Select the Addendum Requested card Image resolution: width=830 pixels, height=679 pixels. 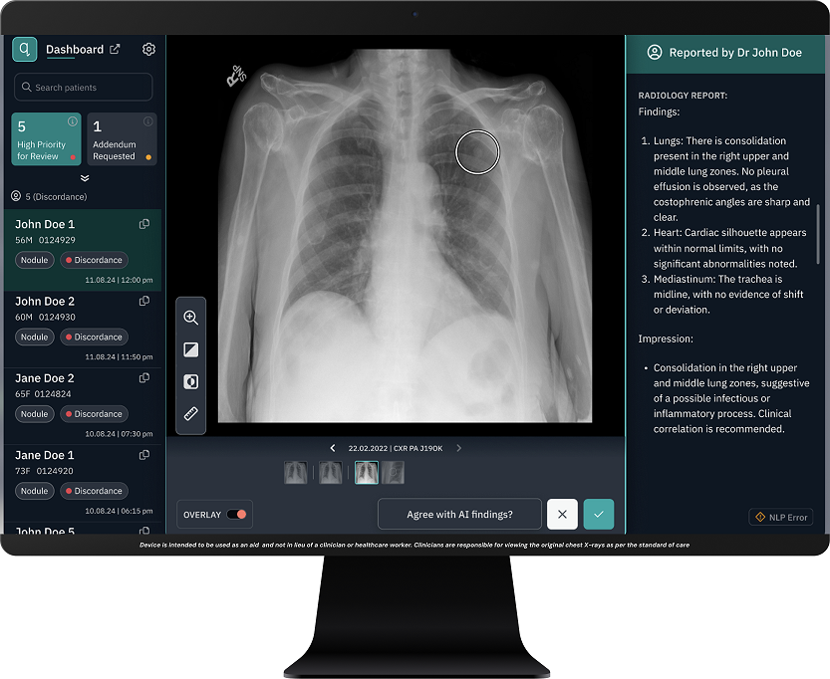(122, 138)
